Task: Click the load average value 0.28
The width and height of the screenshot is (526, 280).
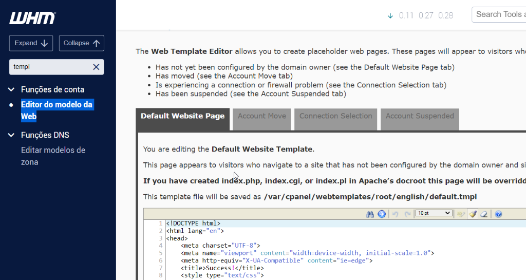Action: [445, 15]
